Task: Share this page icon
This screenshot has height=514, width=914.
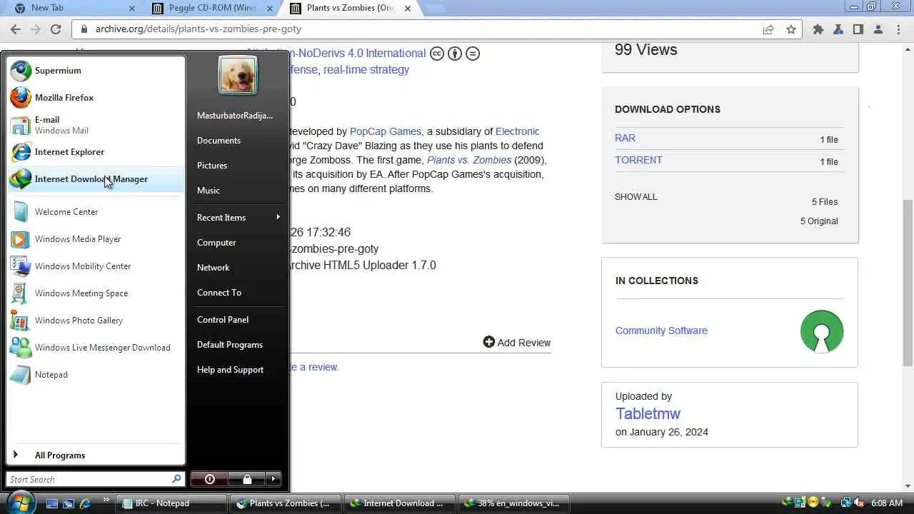Action: tap(768, 29)
